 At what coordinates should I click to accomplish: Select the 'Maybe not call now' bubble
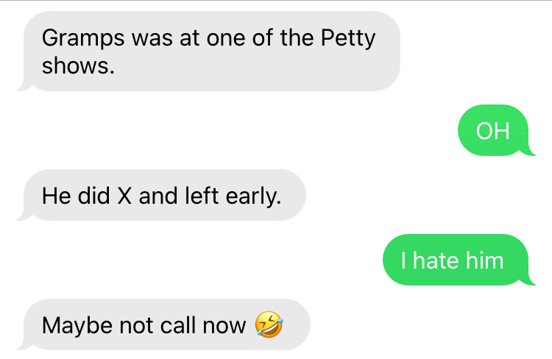coord(163,324)
